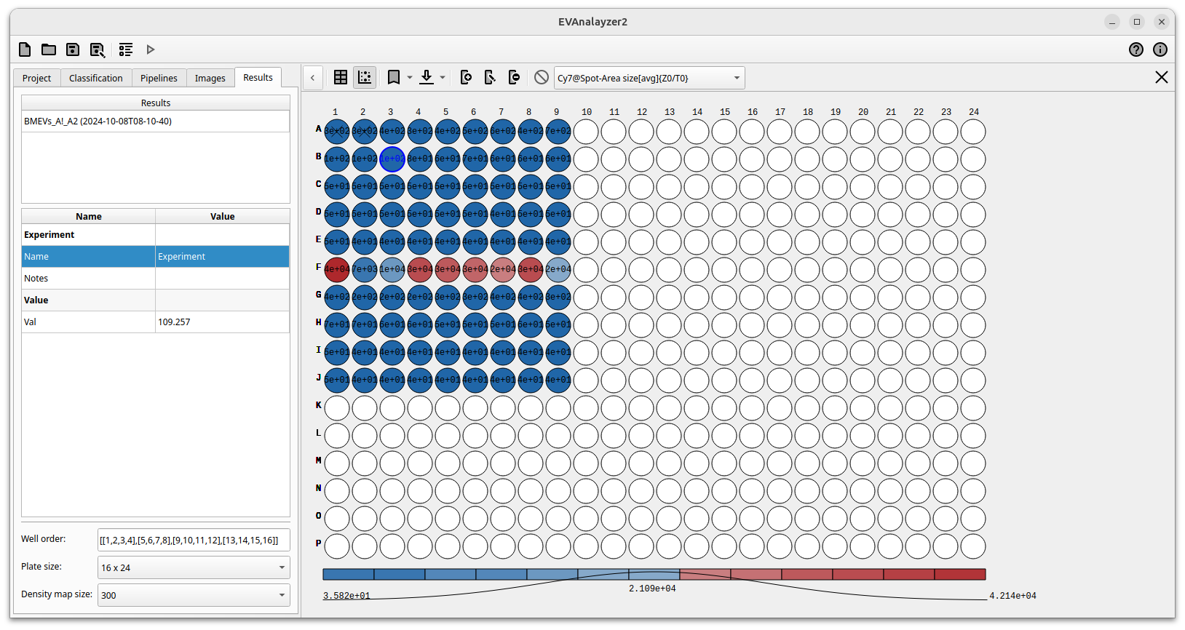Image resolution: width=1185 pixels, height=630 pixels.
Task: Open the help question mark icon
Action: point(1136,49)
